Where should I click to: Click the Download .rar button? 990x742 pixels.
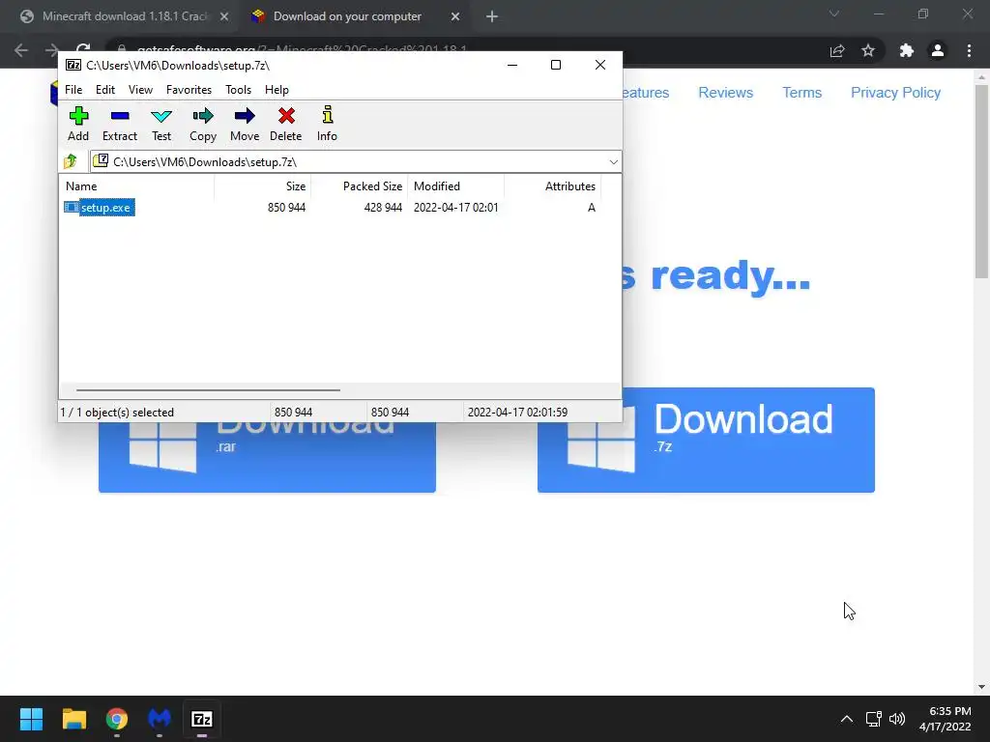(x=267, y=457)
